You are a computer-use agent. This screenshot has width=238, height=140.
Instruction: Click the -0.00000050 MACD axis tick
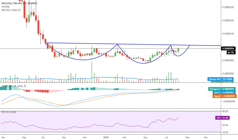coord(229,101)
